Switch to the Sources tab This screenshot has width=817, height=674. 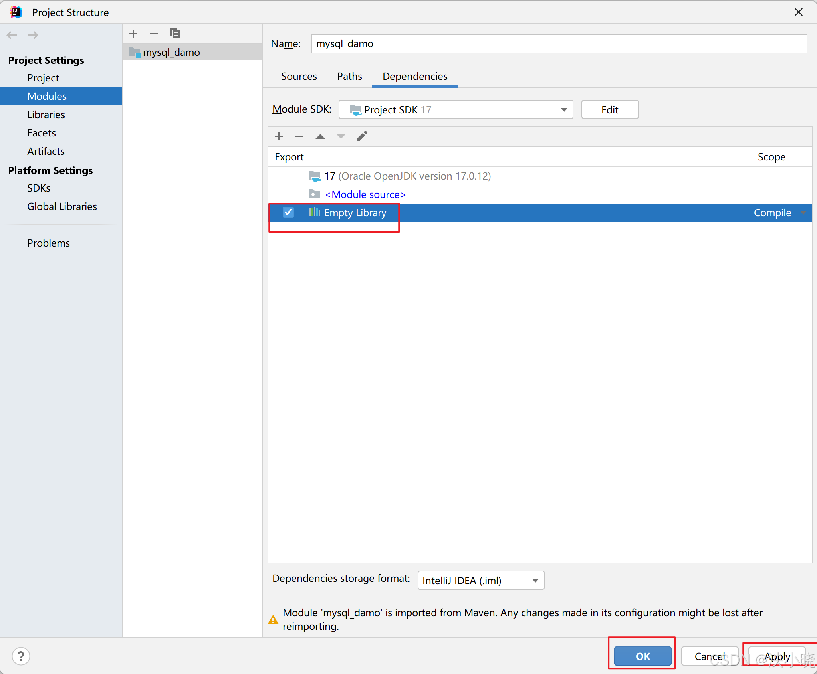point(299,76)
